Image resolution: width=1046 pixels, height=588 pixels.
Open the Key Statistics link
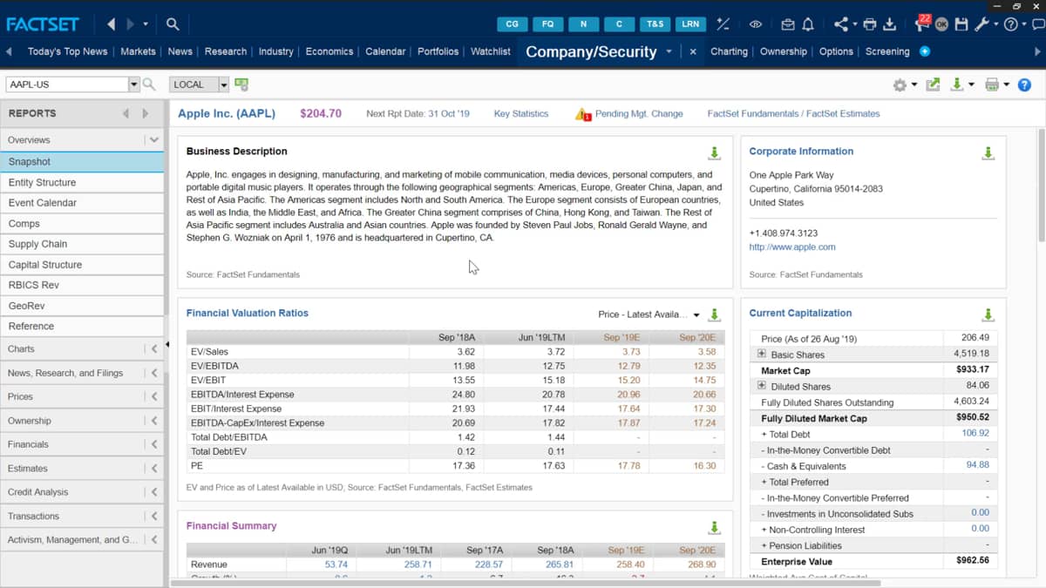click(521, 114)
